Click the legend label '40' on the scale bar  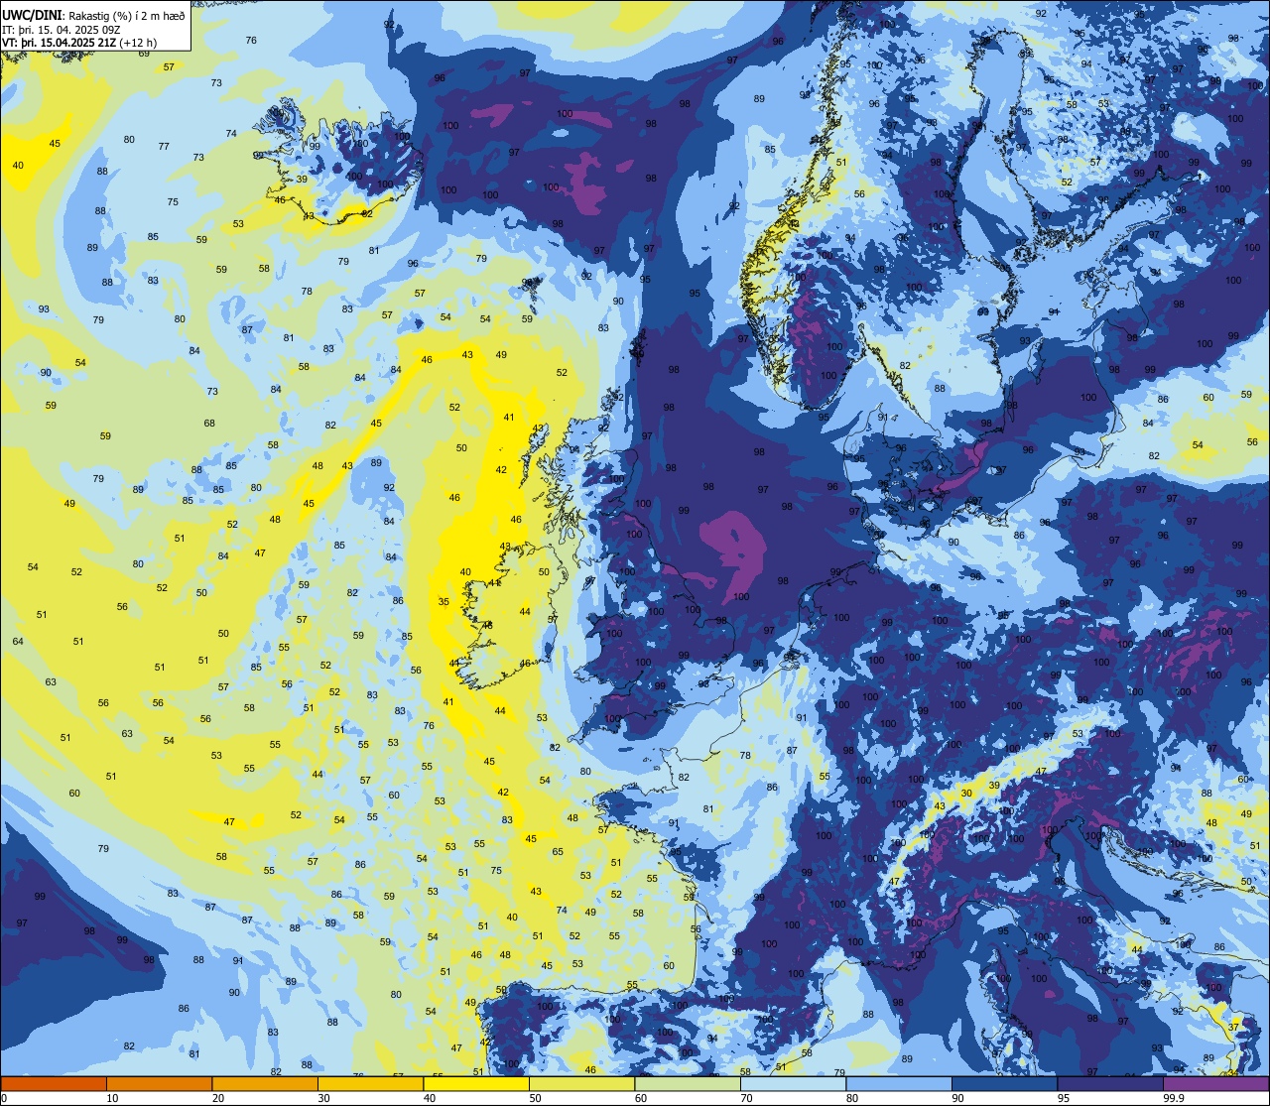[430, 1098]
